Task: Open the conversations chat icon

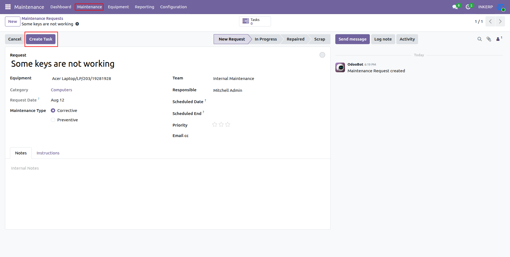Action: pos(455,7)
